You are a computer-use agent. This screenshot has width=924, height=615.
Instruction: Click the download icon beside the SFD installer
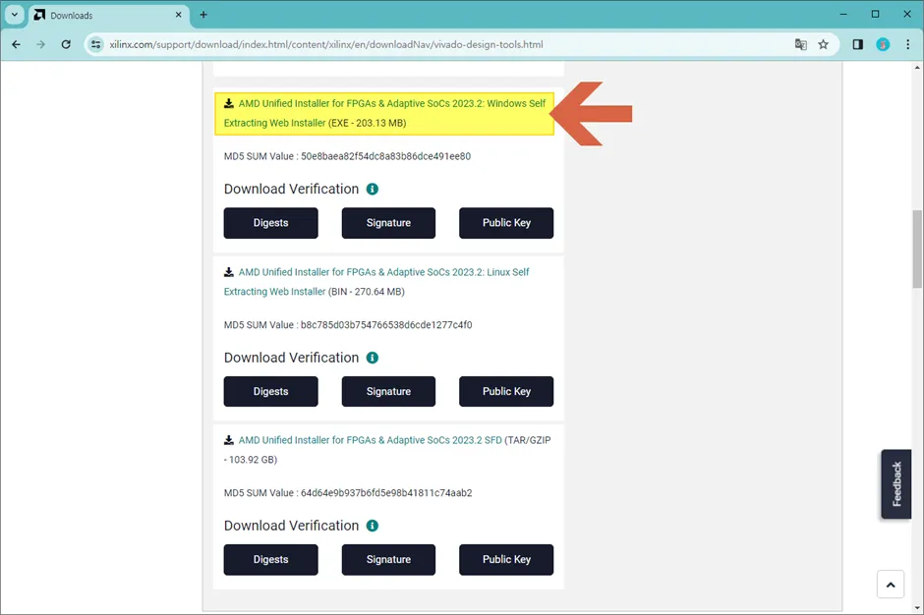(x=229, y=440)
